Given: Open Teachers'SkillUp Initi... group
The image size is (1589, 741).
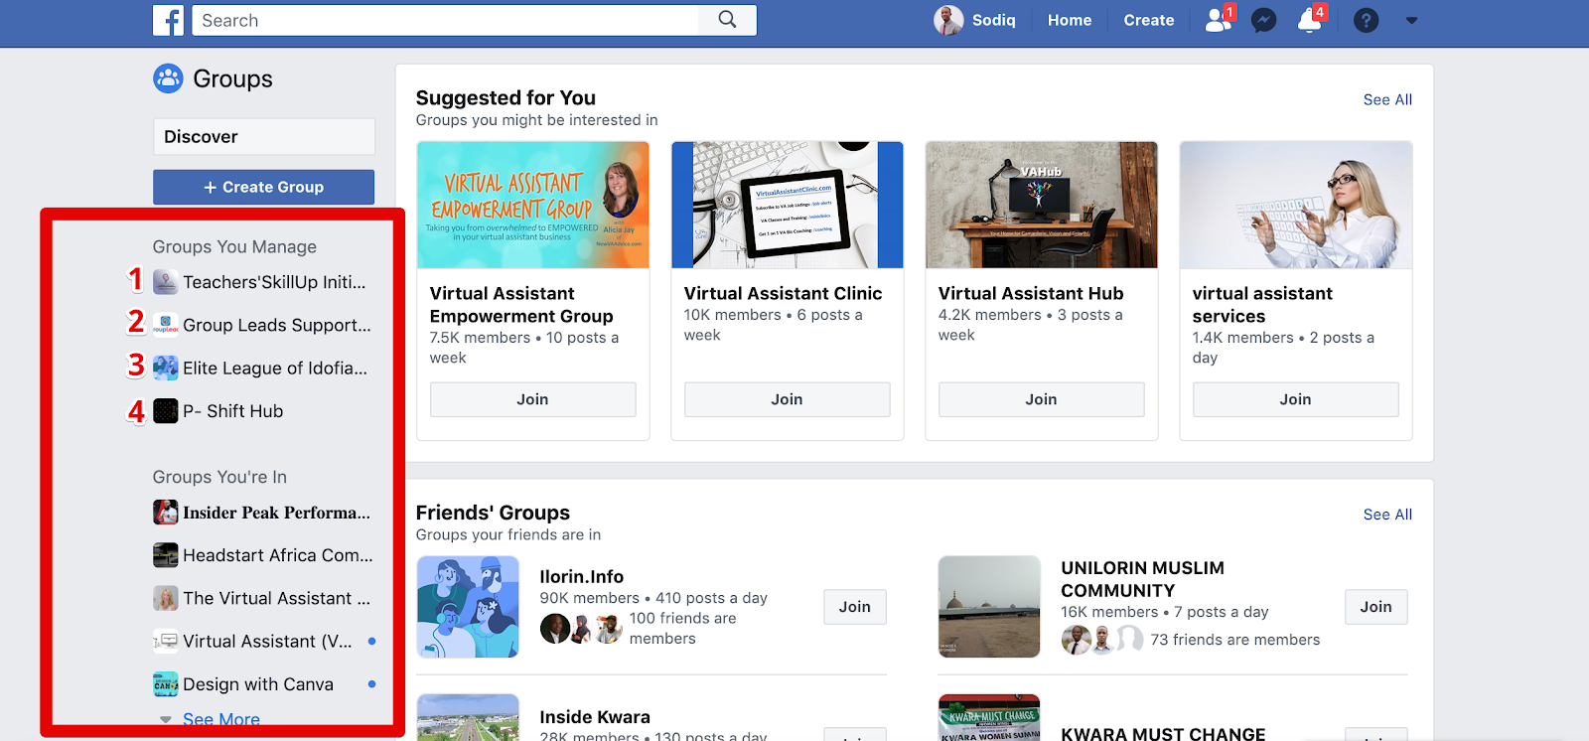Looking at the screenshot, I should pos(274,282).
